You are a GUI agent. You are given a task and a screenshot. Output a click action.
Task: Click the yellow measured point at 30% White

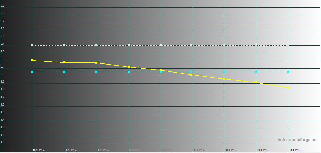[96, 63]
